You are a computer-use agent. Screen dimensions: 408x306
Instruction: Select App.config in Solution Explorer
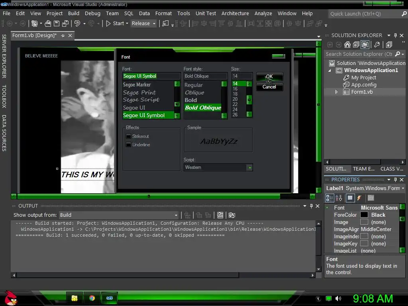coord(363,85)
